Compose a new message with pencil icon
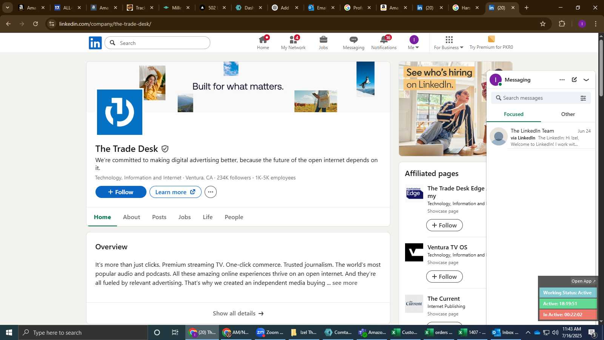604x340 pixels. click(x=574, y=80)
